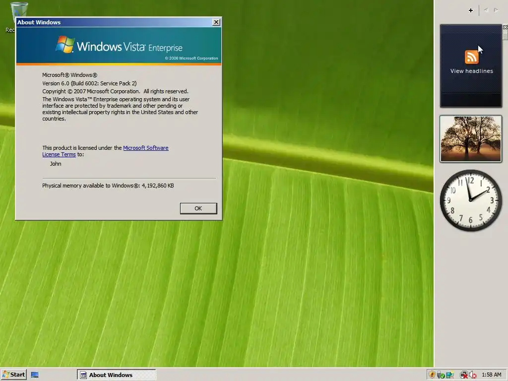Click the Windows Vista Enterprise logo banner
Screen dimensions: 508x381
[119, 45]
